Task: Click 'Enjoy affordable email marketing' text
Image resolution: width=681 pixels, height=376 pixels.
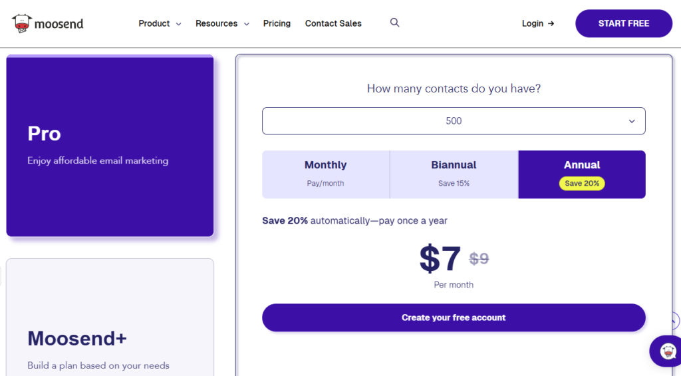Action: [98, 161]
